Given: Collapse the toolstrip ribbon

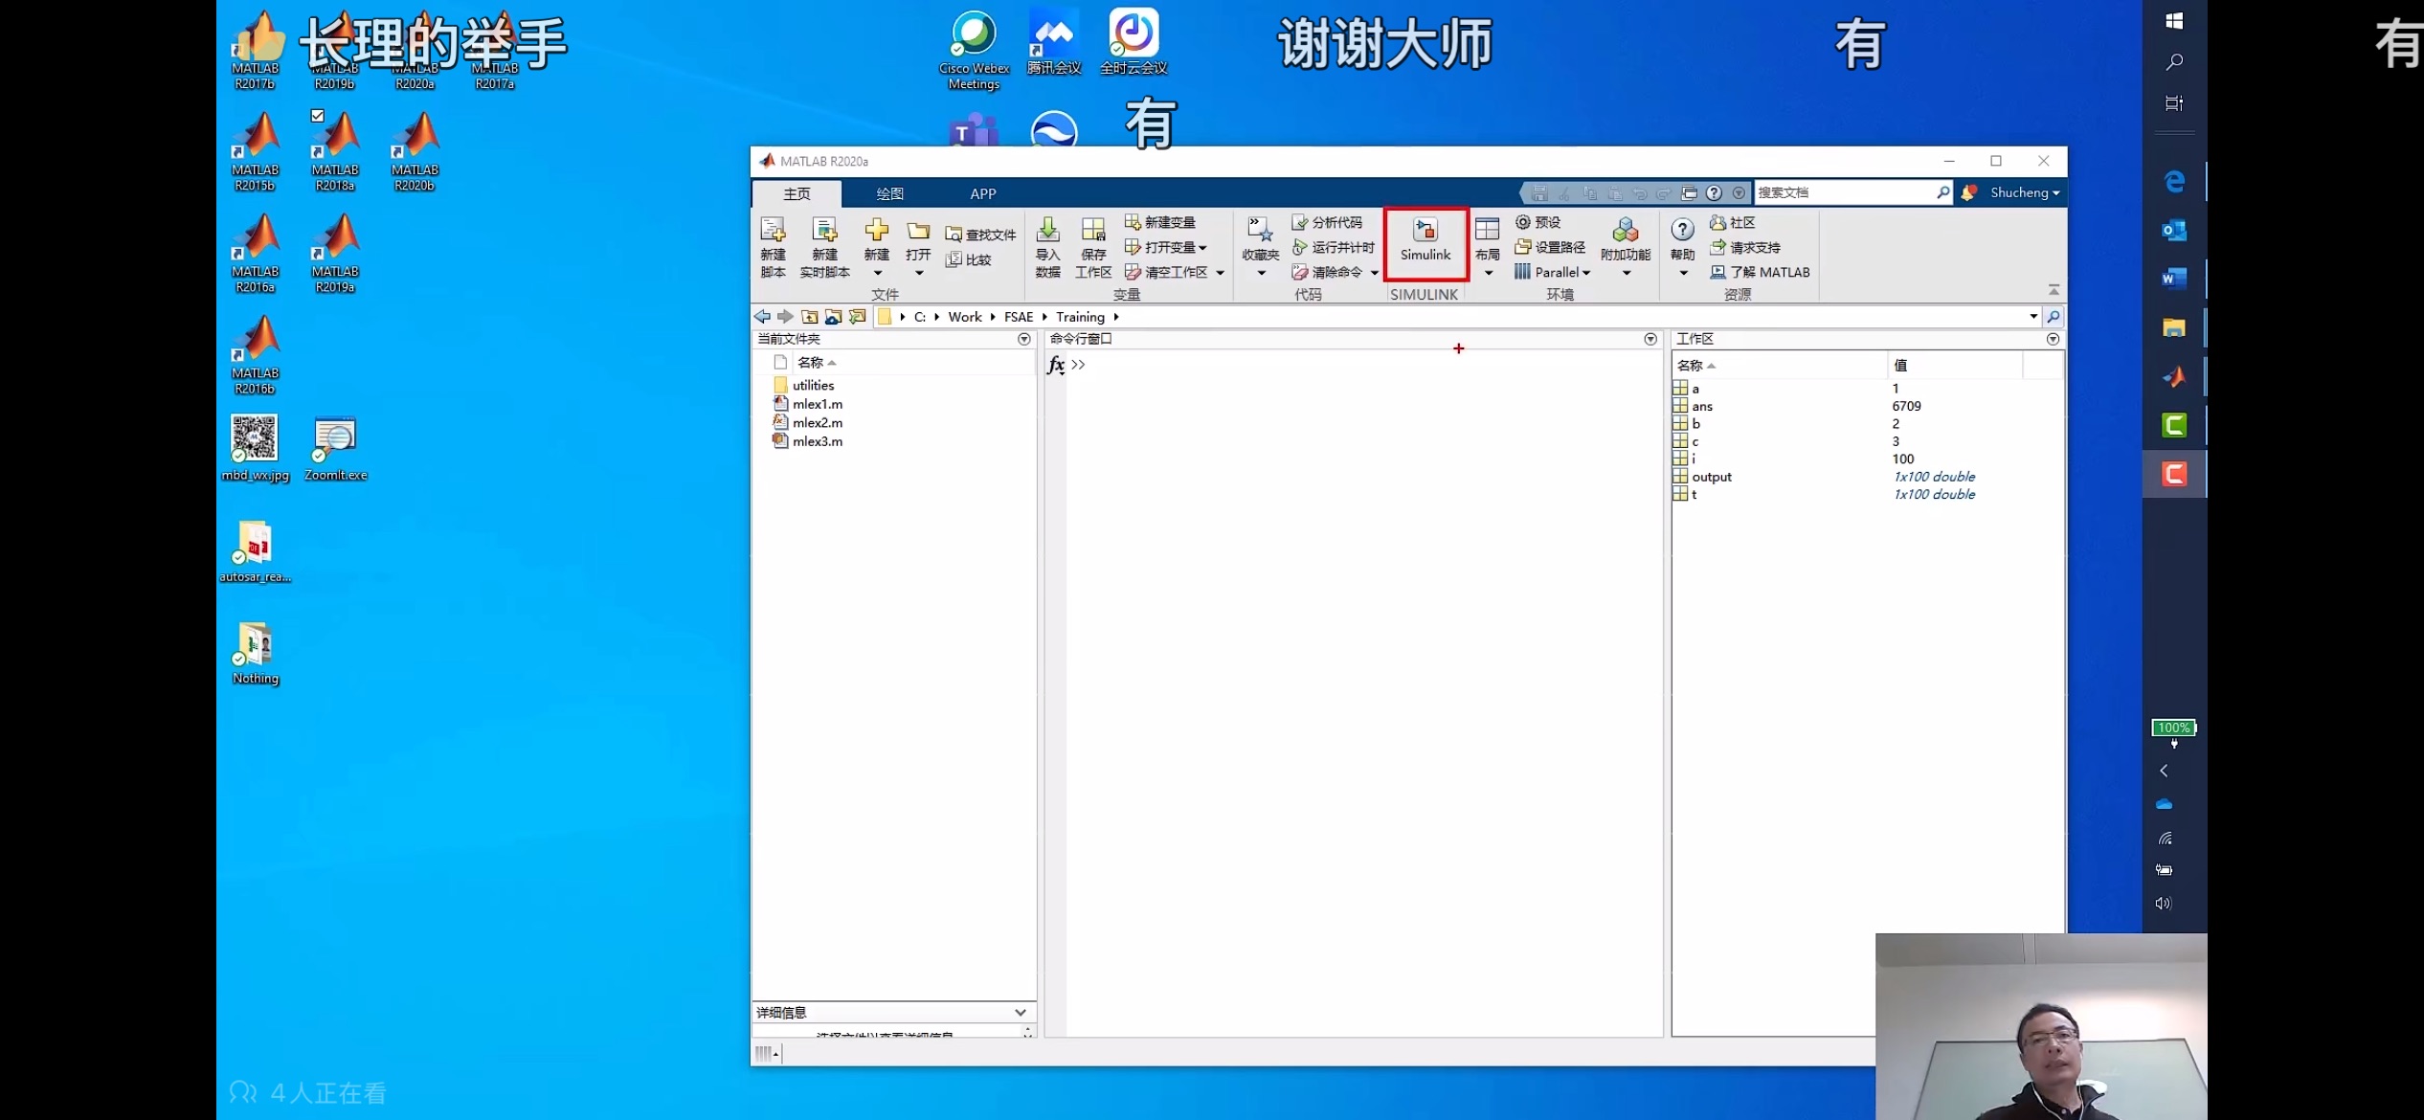Looking at the screenshot, I should (x=2053, y=289).
